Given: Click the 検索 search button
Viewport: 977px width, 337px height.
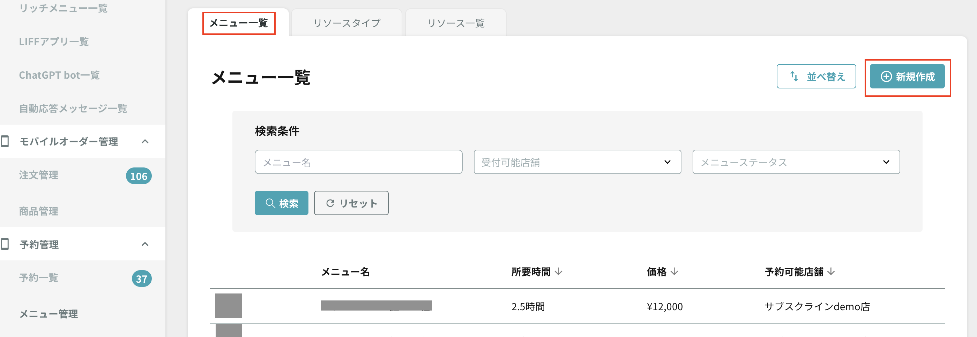Looking at the screenshot, I should click(x=282, y=203).
